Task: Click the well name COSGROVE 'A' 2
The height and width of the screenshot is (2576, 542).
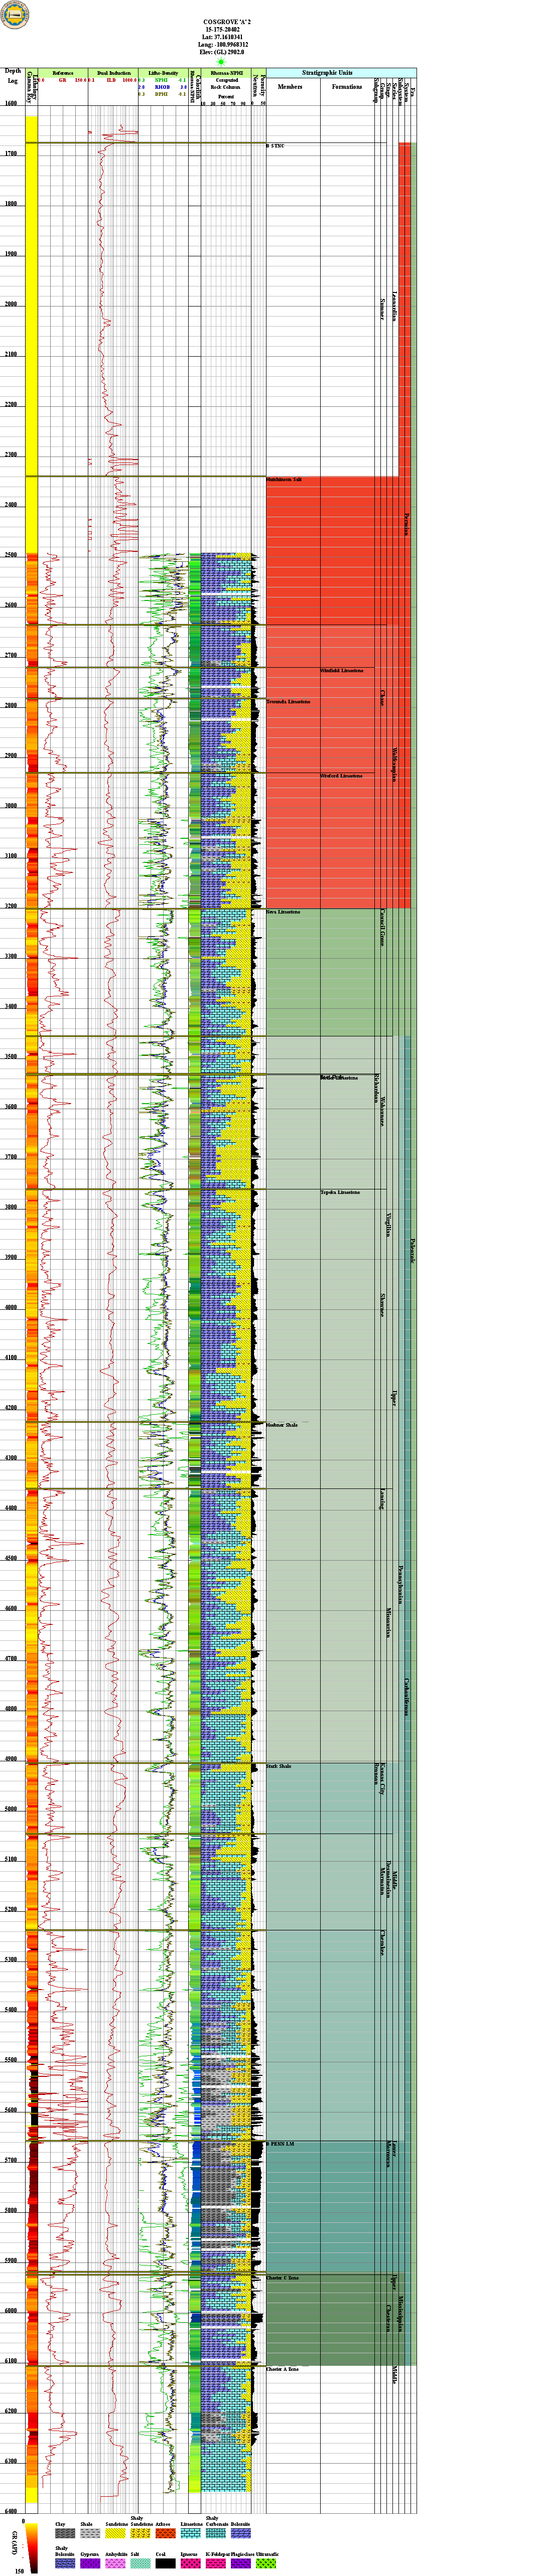Action: [x=227, y=21]
